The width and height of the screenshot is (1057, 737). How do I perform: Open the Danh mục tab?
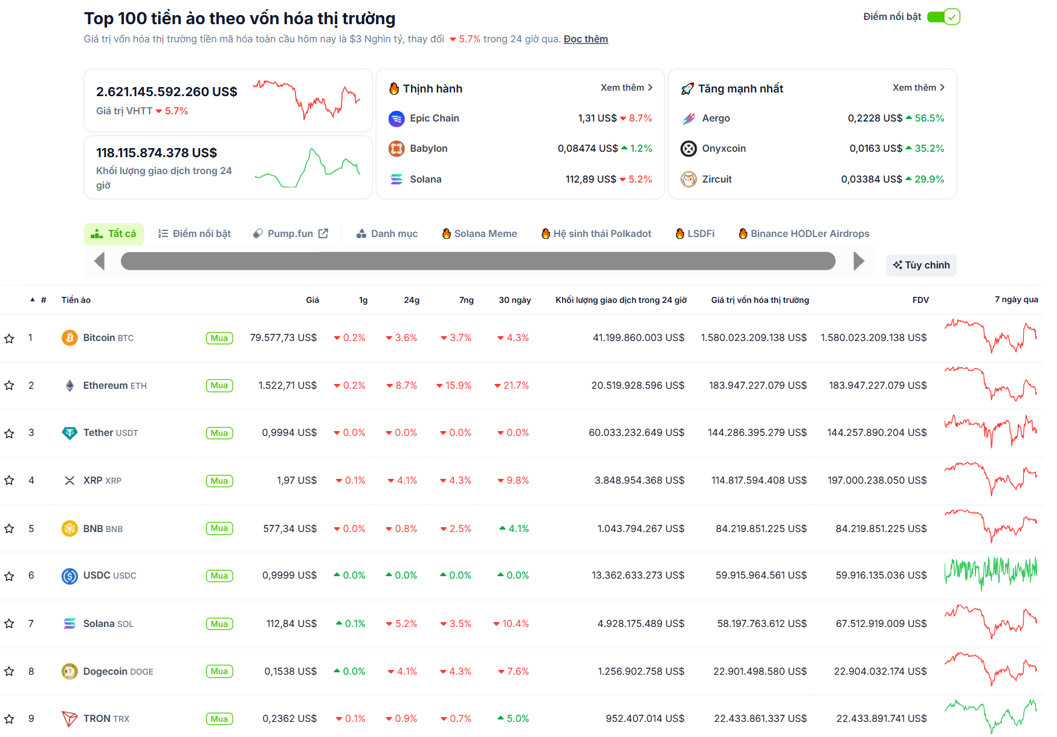387,234
